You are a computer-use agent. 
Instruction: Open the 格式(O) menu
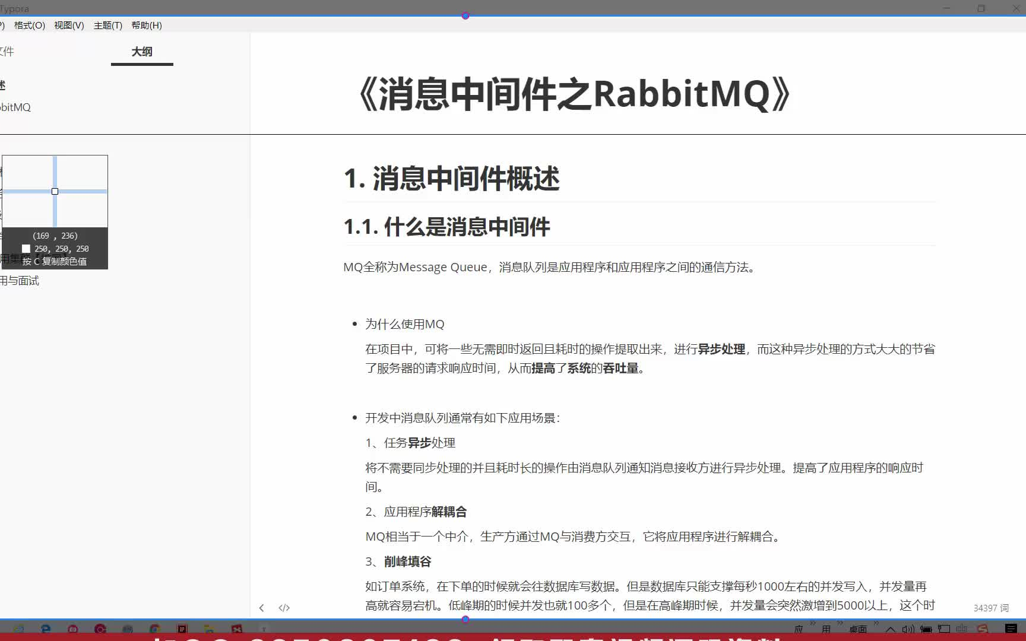(x=30, y=26)
